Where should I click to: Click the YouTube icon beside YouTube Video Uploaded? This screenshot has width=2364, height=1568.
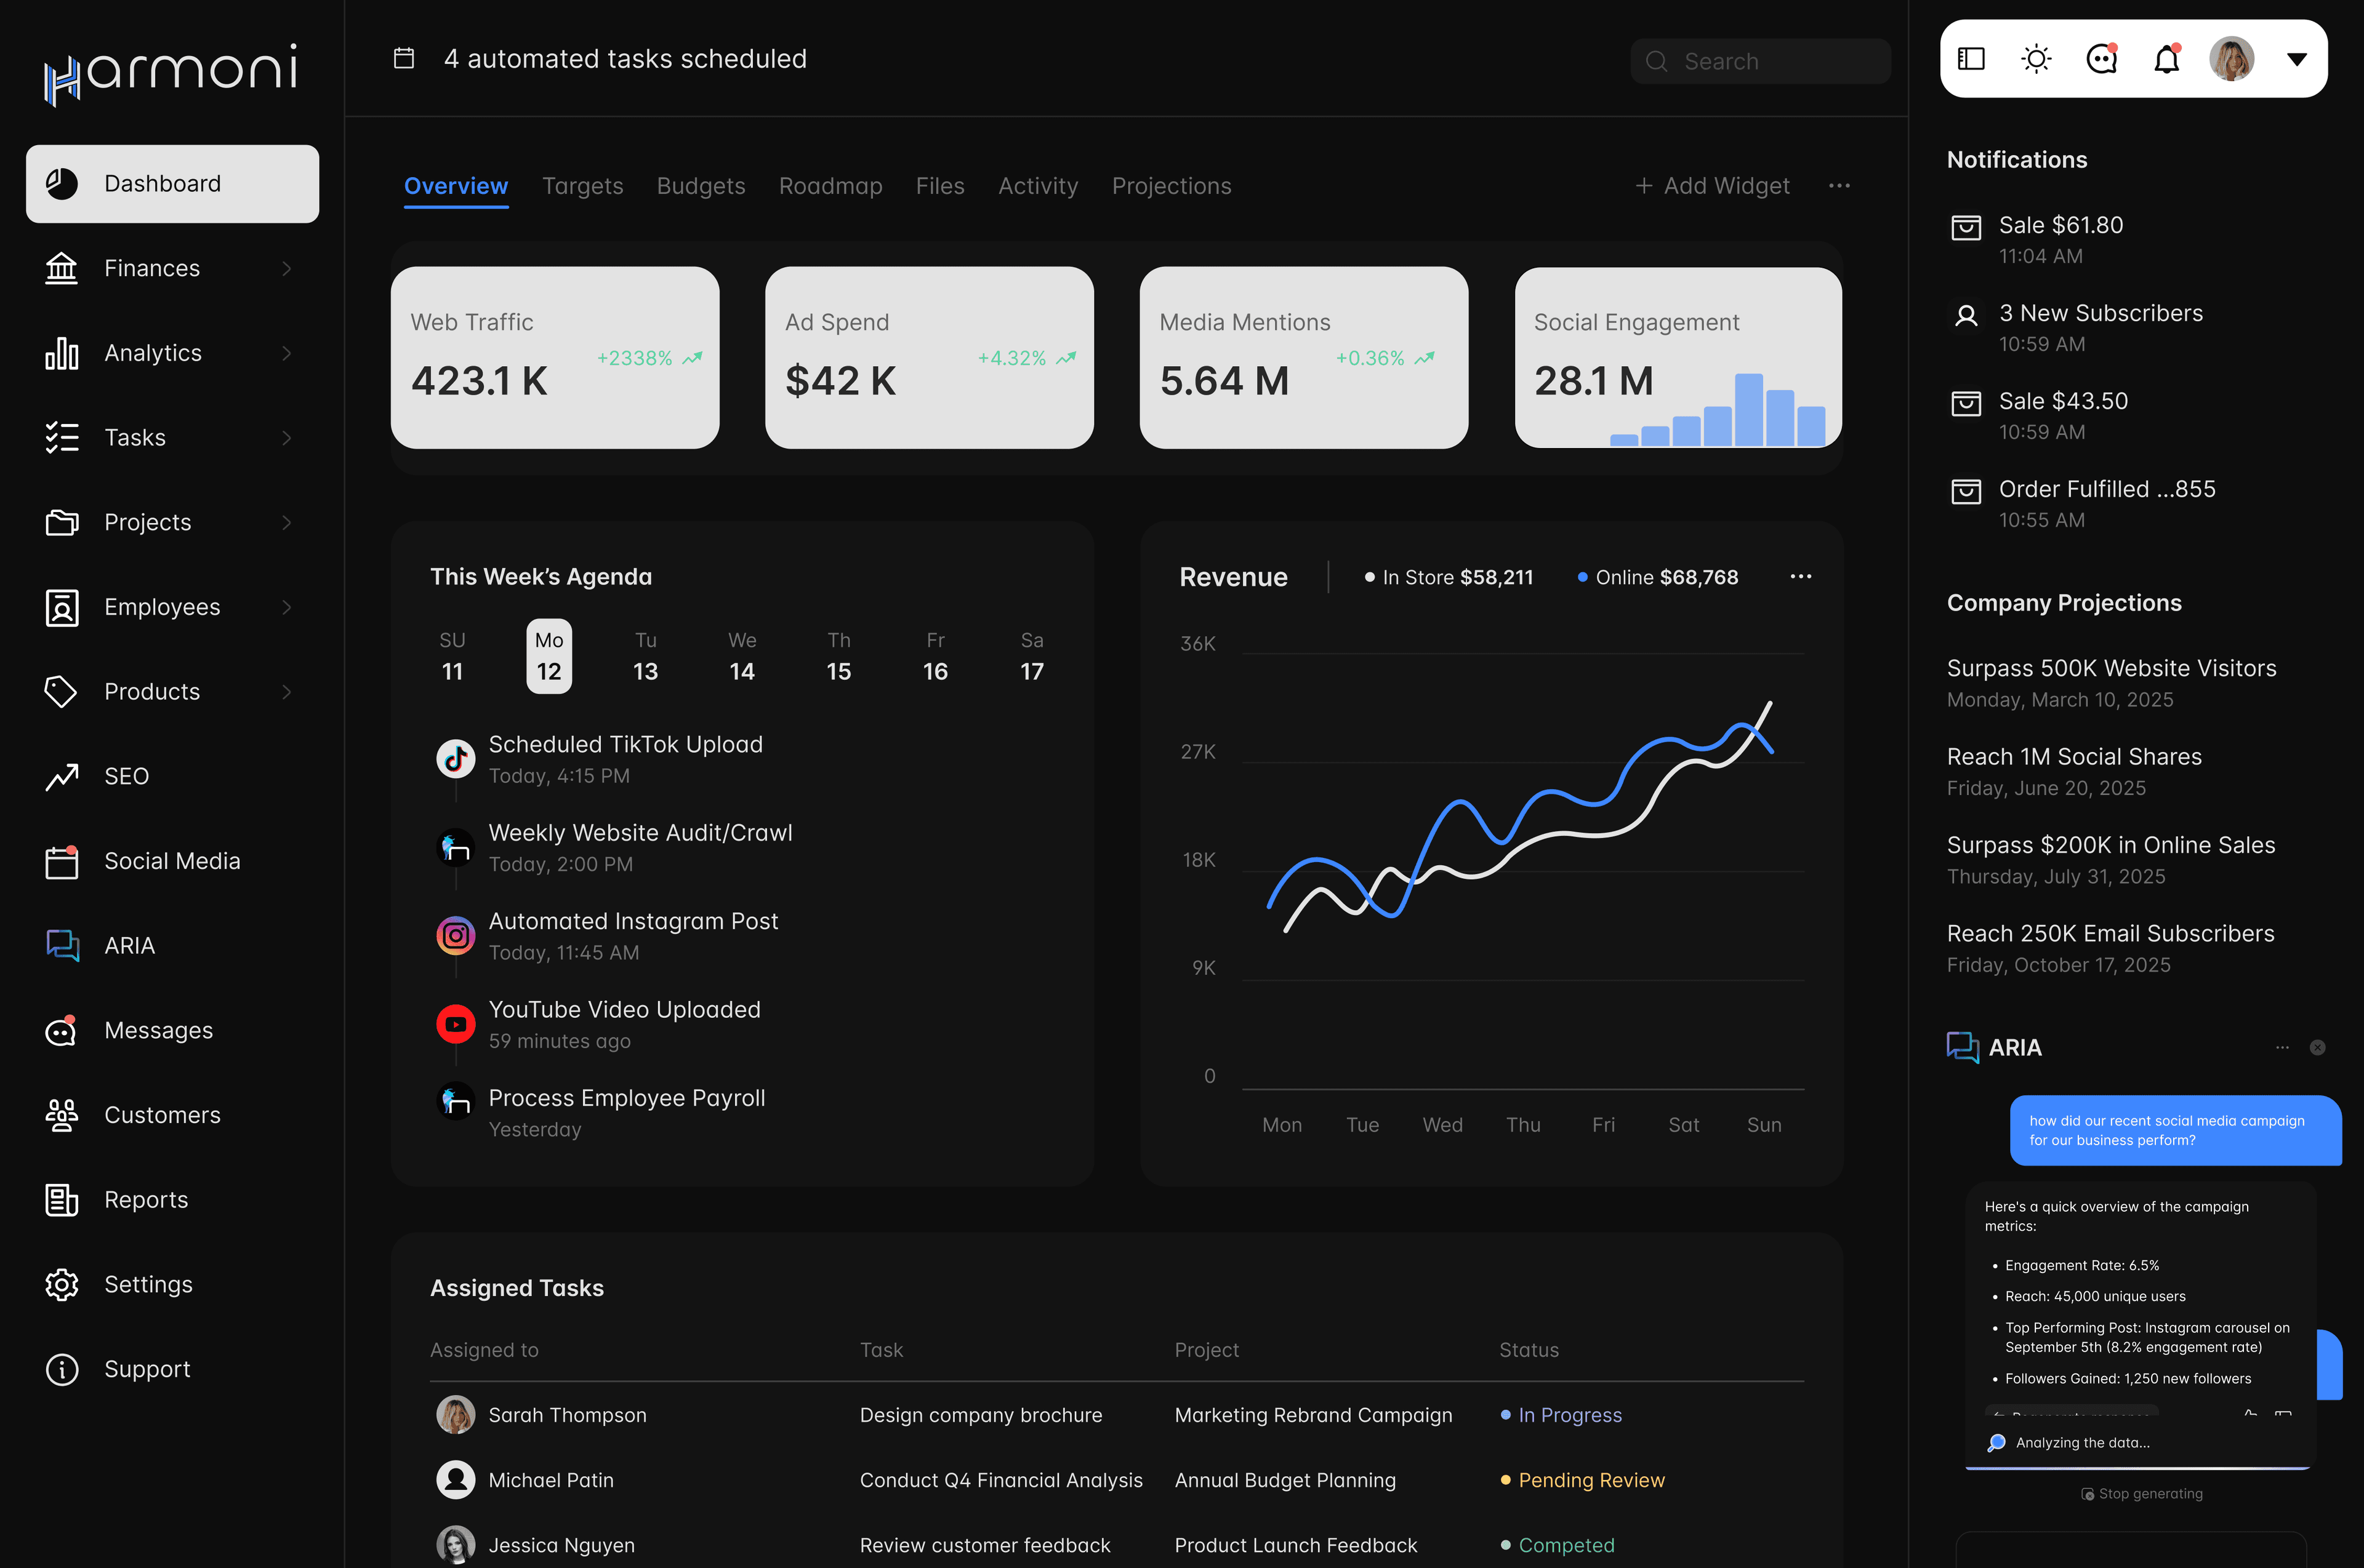click(456, 1023)
